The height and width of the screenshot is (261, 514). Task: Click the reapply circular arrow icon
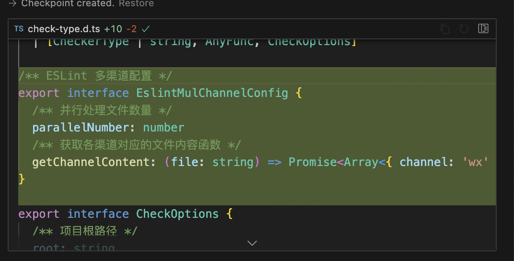pyautogui.click(x=464, y=29)
